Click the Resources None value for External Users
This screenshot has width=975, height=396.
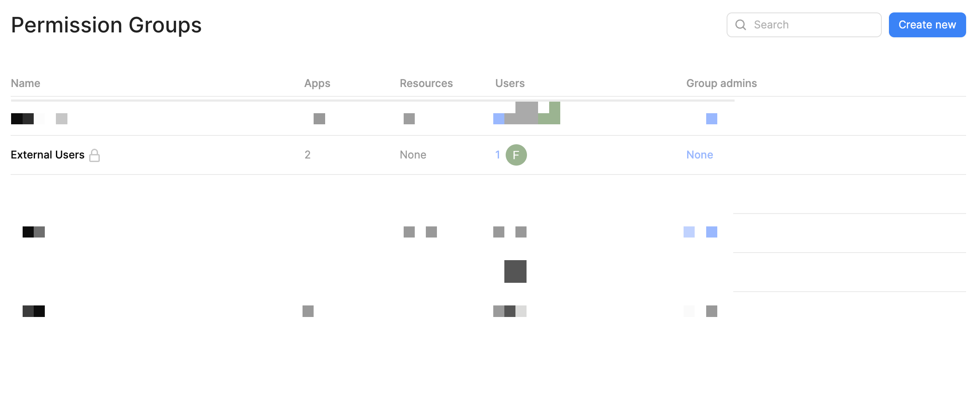[x=413, y=155]
